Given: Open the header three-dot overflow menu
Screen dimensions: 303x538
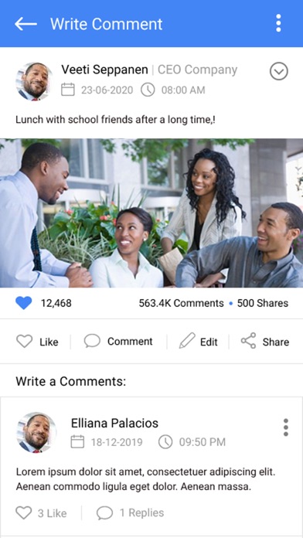Looking at the screenshot, I should (x=278, y=23).
